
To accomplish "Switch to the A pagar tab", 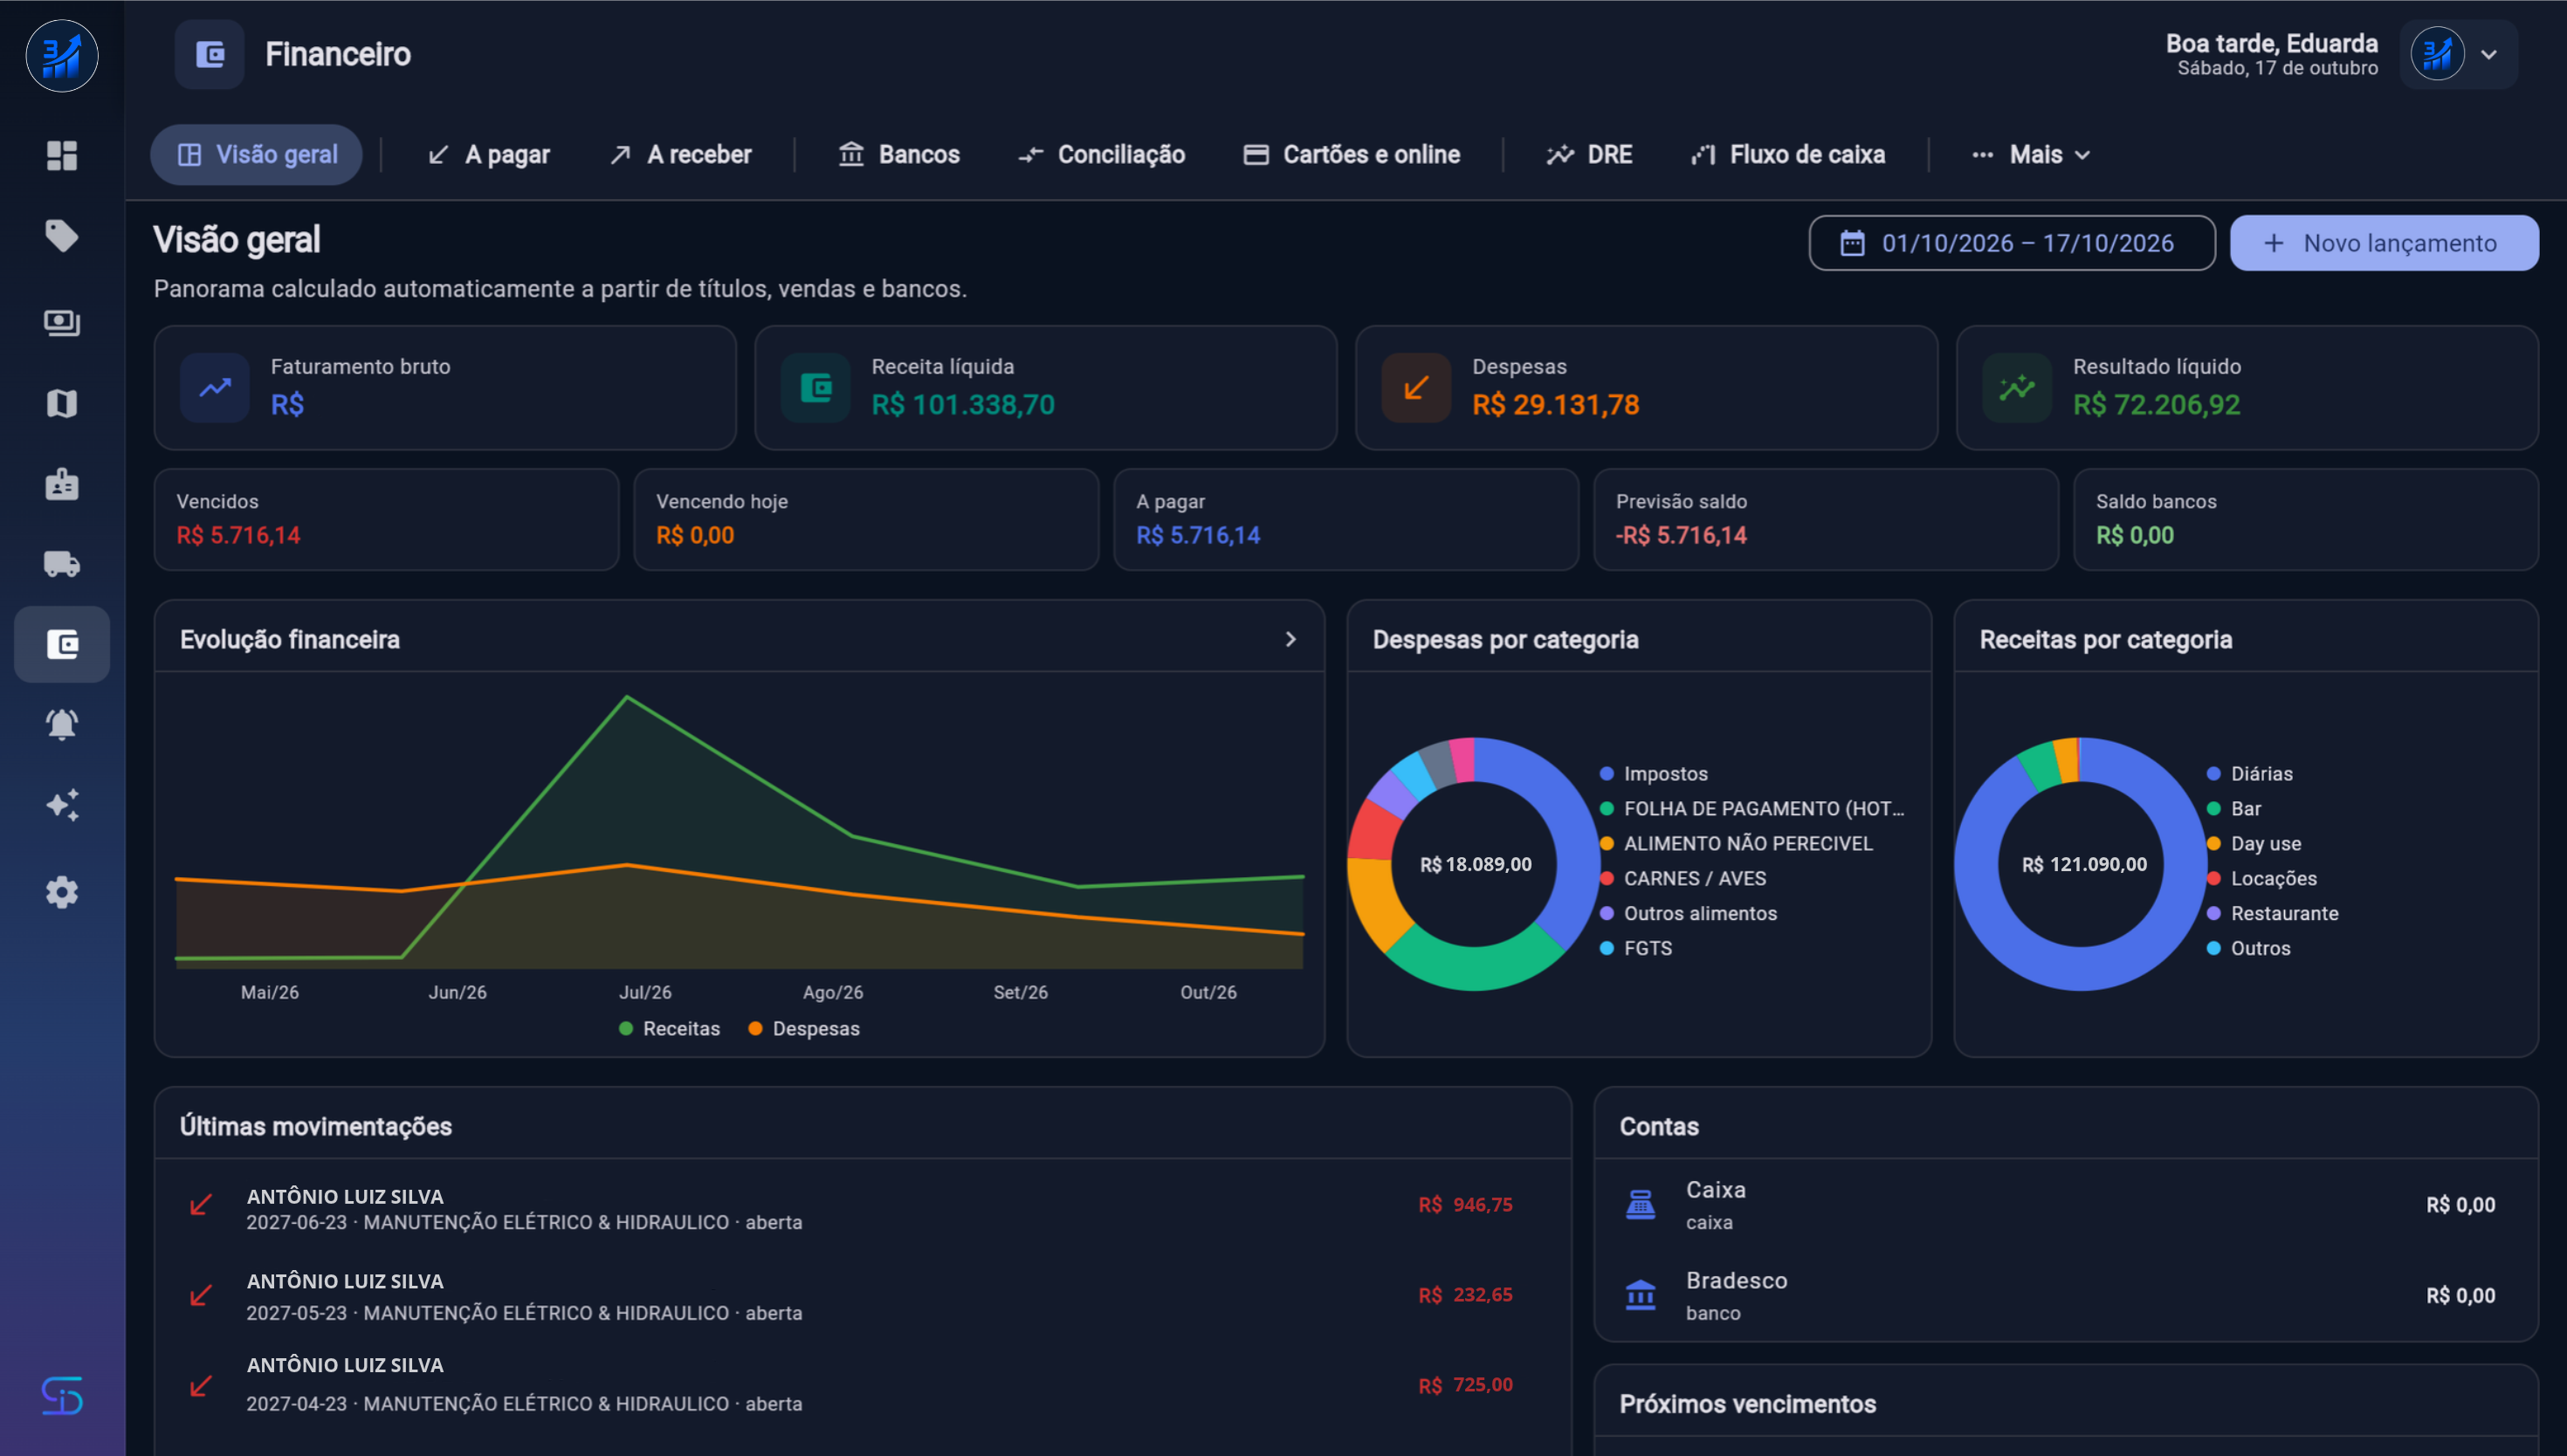I will pos(488,154).
